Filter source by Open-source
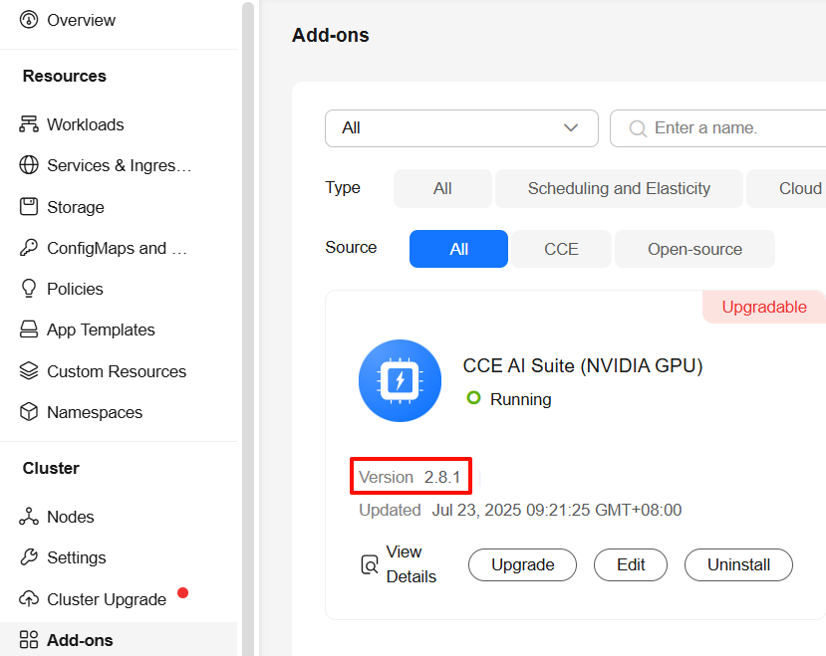This screenshot has height=656, width=826. pyautogui.click(x=694, y=249)
